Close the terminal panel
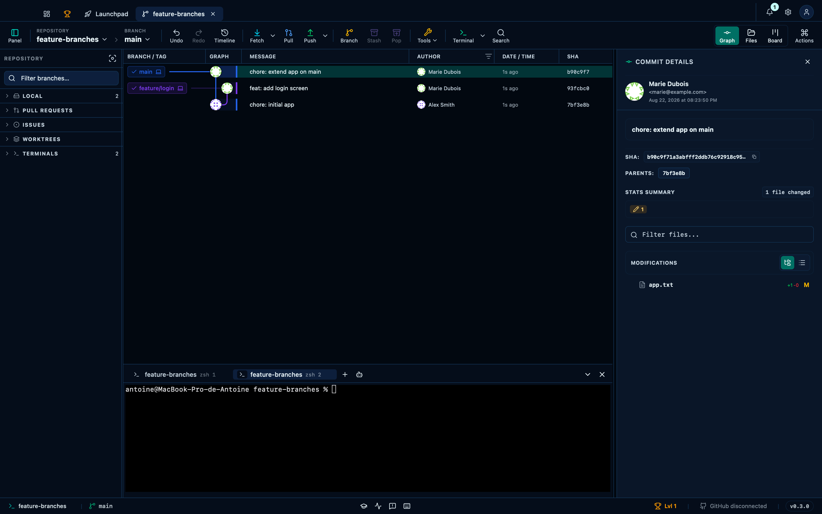This screenshot has width=822, height=514. pyautogui.click(x=602, y=374)
